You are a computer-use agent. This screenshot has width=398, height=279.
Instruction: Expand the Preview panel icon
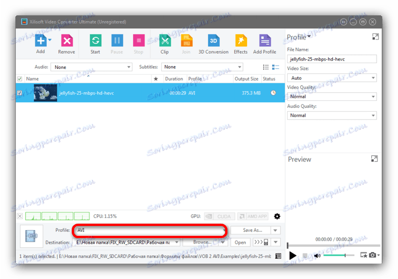374,159
